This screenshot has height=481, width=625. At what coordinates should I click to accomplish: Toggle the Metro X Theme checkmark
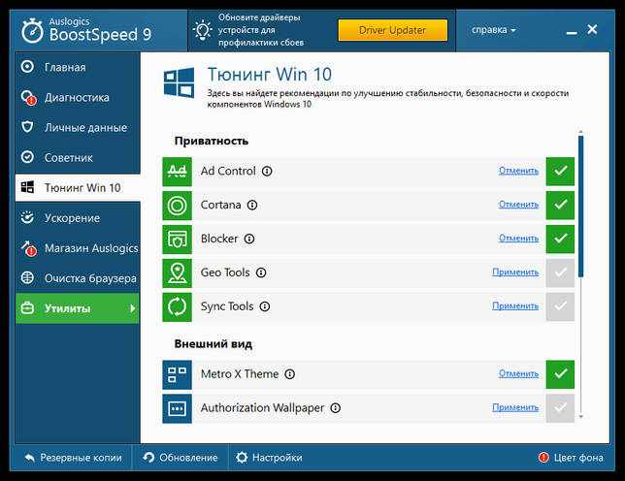(x=560, y=374)
